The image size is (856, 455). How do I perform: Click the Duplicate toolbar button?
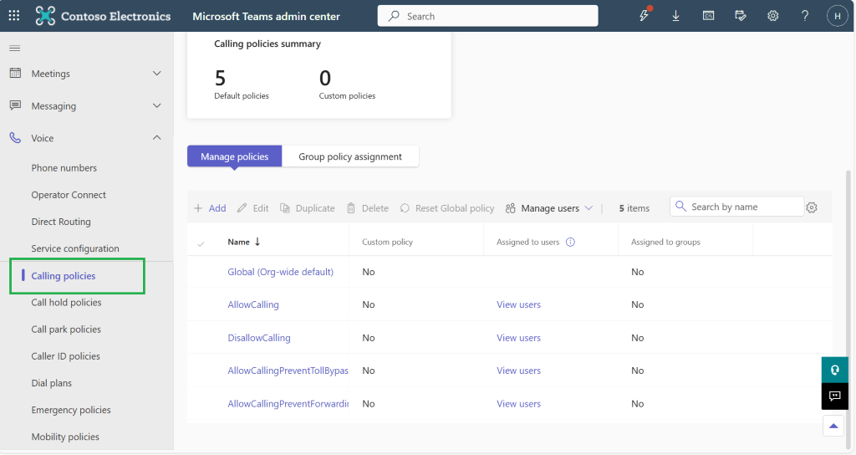308,208
